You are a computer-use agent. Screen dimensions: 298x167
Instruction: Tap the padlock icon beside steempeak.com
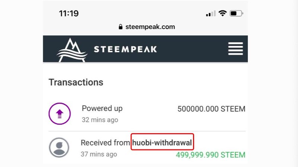tap(120, 27)
